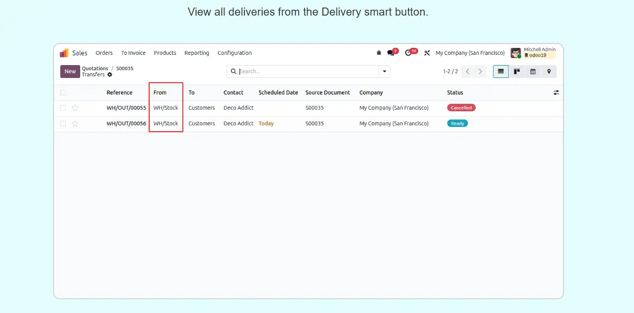The image size is (634, 313).
Task: Switch to the Kanban view
Action: (x=517, y=72)
